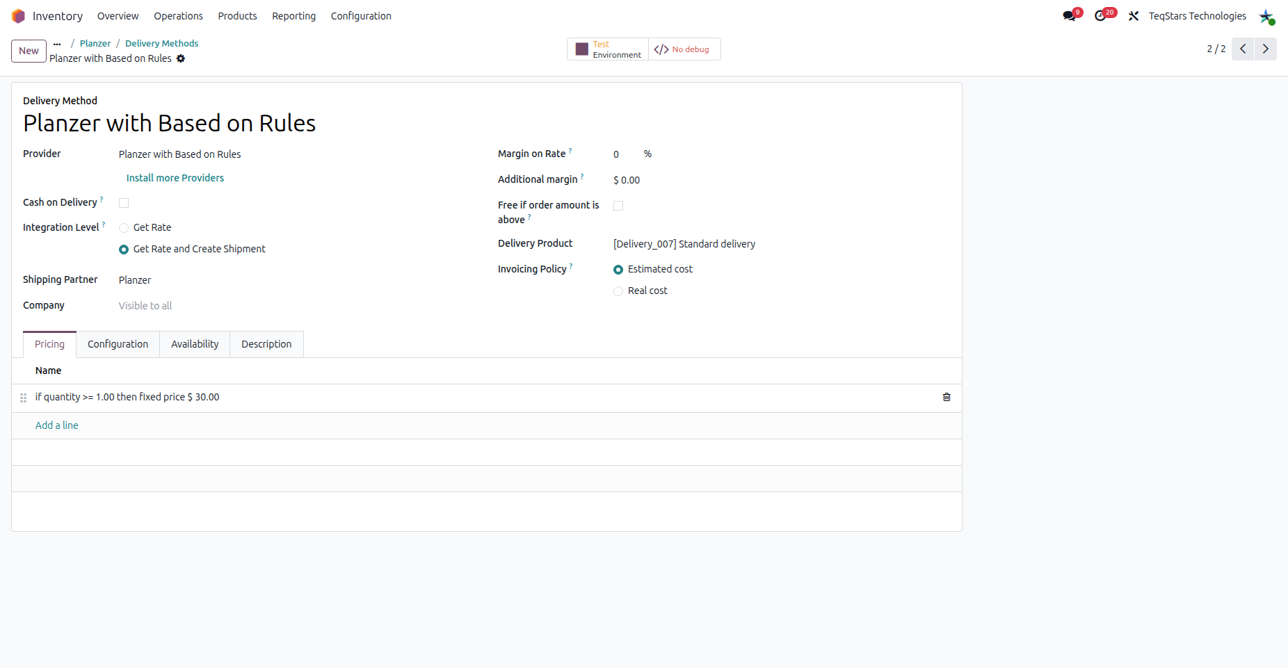Switch to the Description tab
Screen dimensions: 1288x668
[x=266, y=344]
